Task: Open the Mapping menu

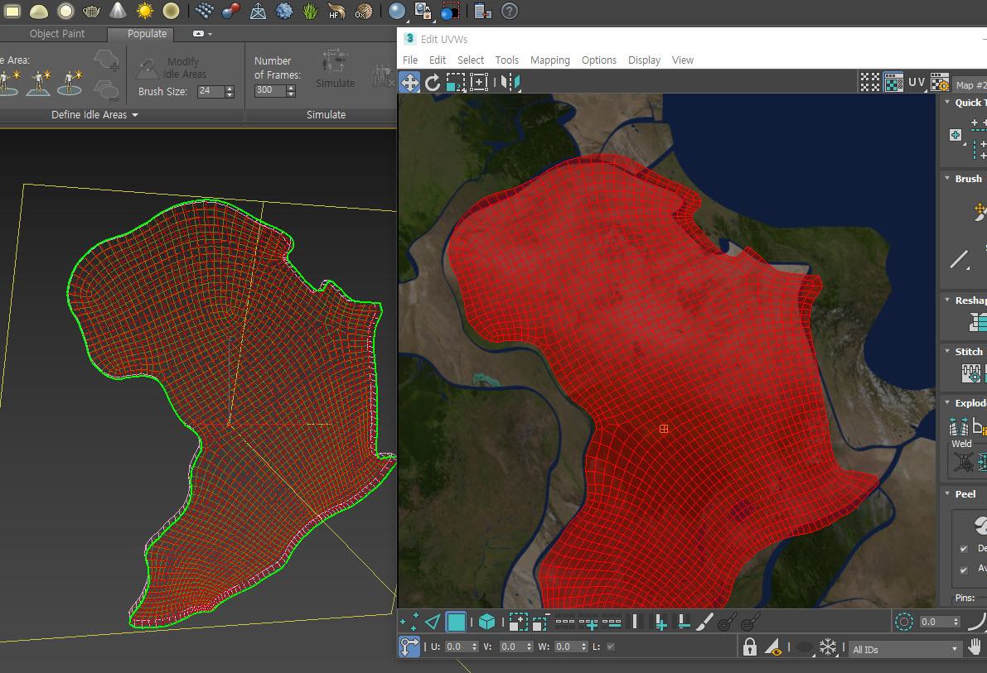Action: coord(549,60)
